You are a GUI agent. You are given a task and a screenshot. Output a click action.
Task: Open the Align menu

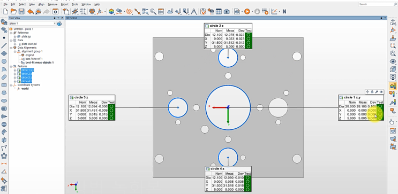point(41,4)
